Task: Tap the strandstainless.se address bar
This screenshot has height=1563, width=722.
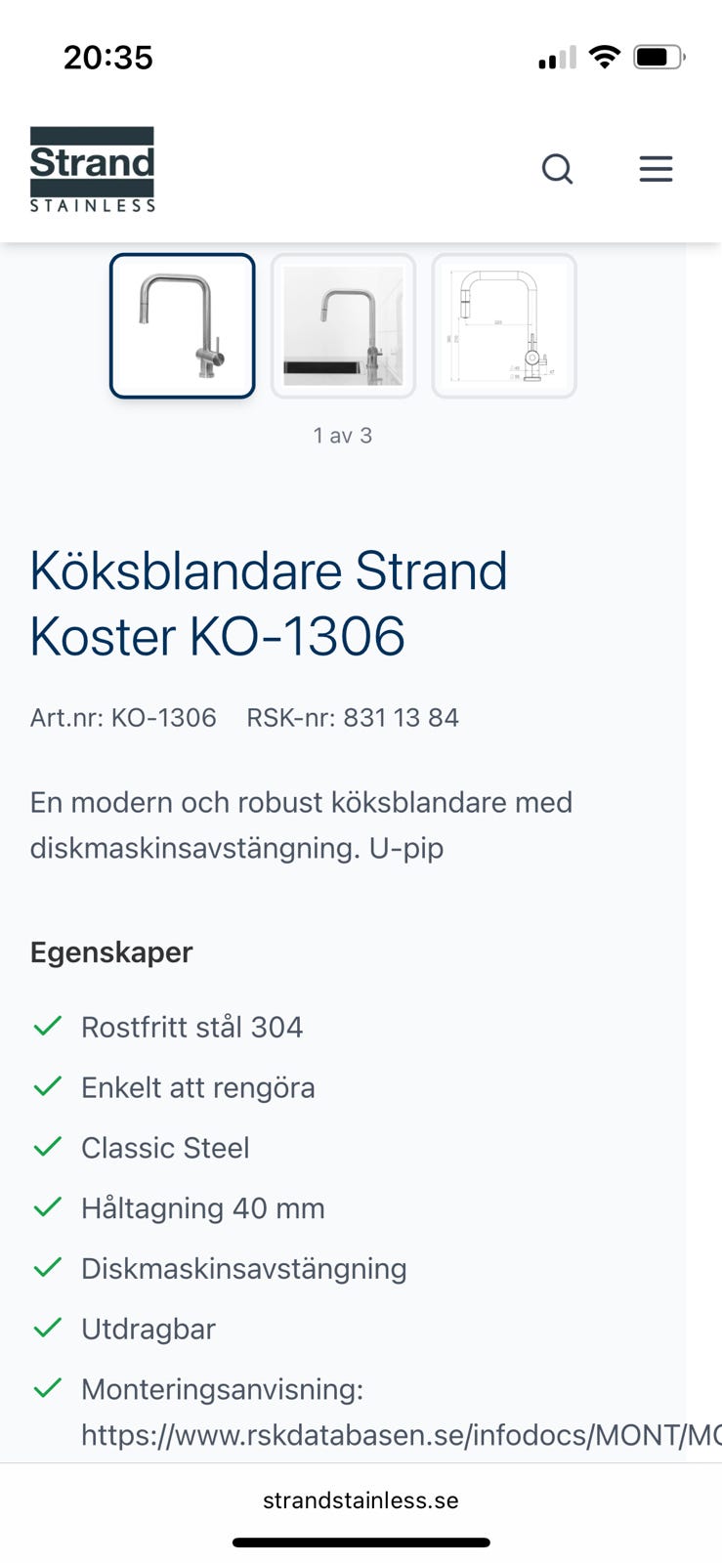Action: point(361,1500)
